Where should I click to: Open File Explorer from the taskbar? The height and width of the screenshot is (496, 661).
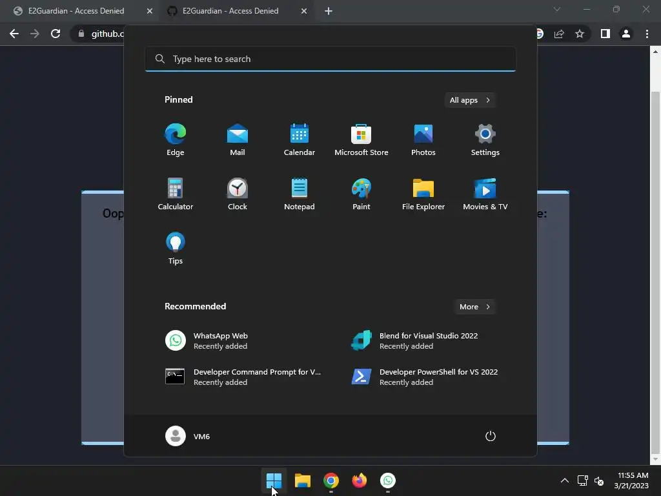click(x=303, y=480)
